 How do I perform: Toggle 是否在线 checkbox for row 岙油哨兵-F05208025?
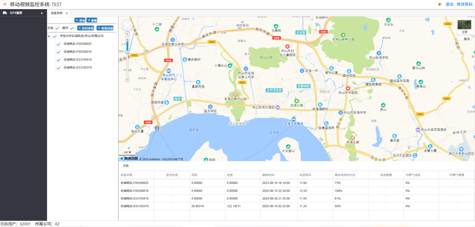tap(172, 183)
